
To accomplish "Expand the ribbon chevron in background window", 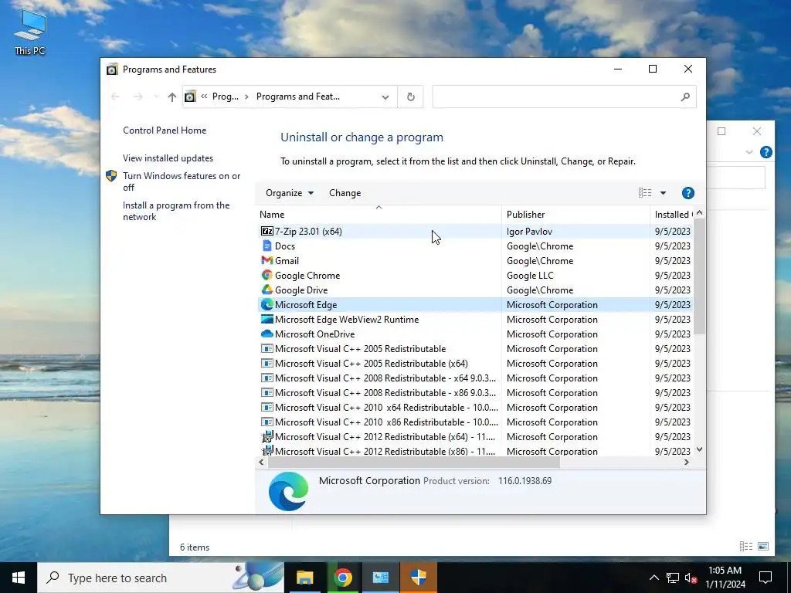I will click(x=749, y=152).
